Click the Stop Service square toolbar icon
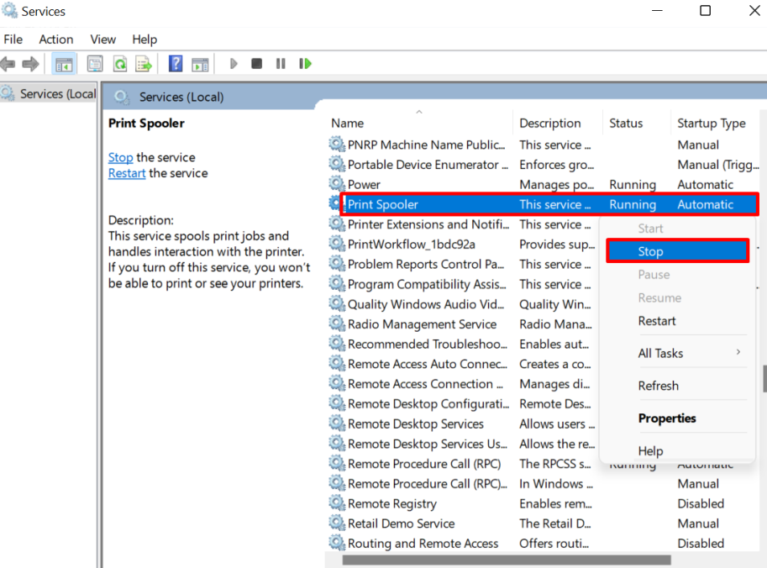This screenshot has width=767, height=568. pyautogui.click(x=257, y=64)
